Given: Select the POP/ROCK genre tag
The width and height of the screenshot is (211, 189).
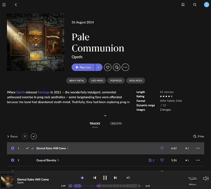Looking at the screenshot, I should point(116,81).
